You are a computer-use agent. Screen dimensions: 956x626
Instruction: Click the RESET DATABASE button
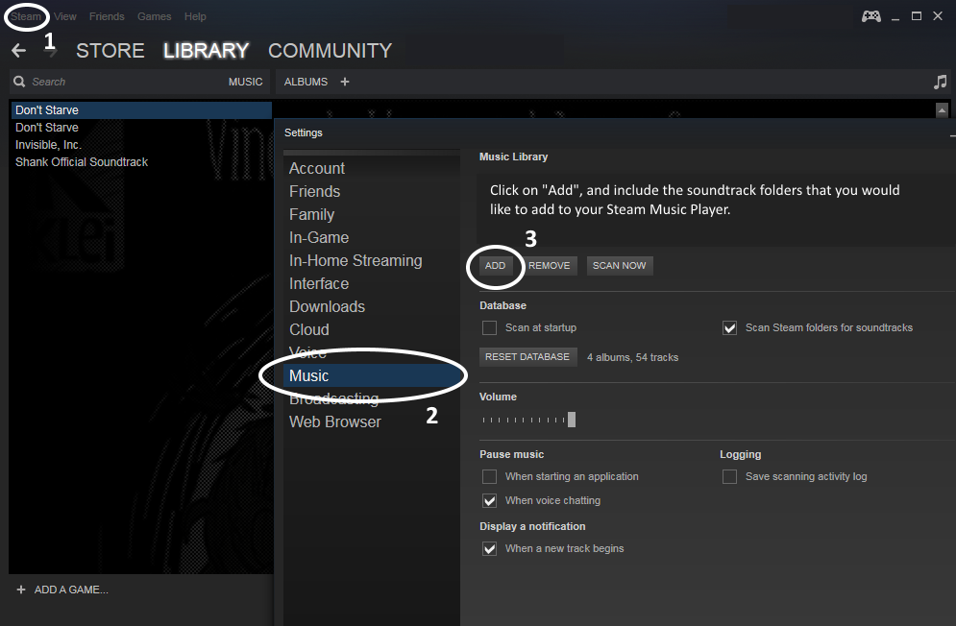click(x=527, y=356)
